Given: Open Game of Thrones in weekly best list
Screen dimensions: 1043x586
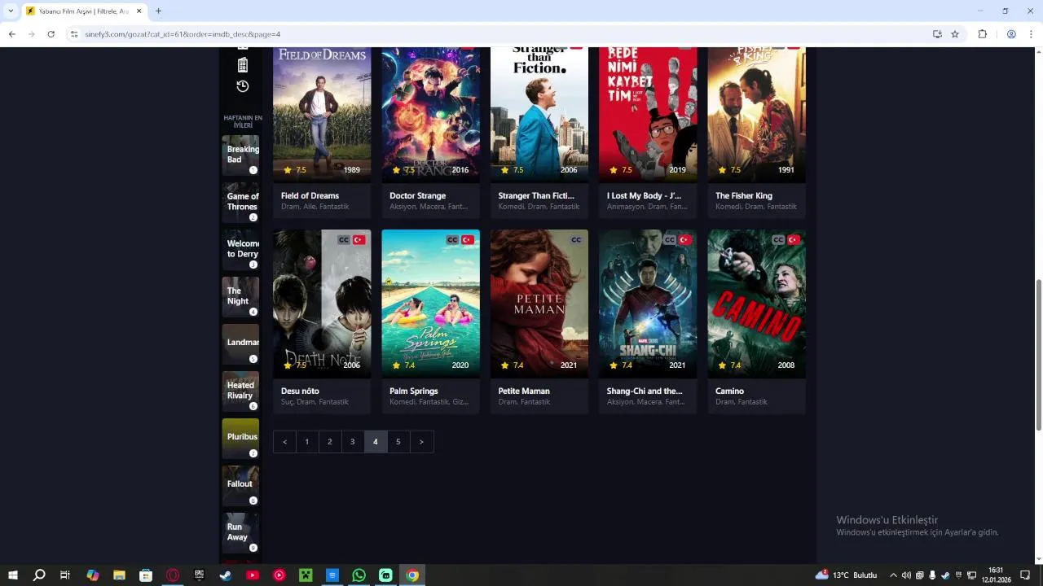Looking at the screenshot, I should coord(240,203).
